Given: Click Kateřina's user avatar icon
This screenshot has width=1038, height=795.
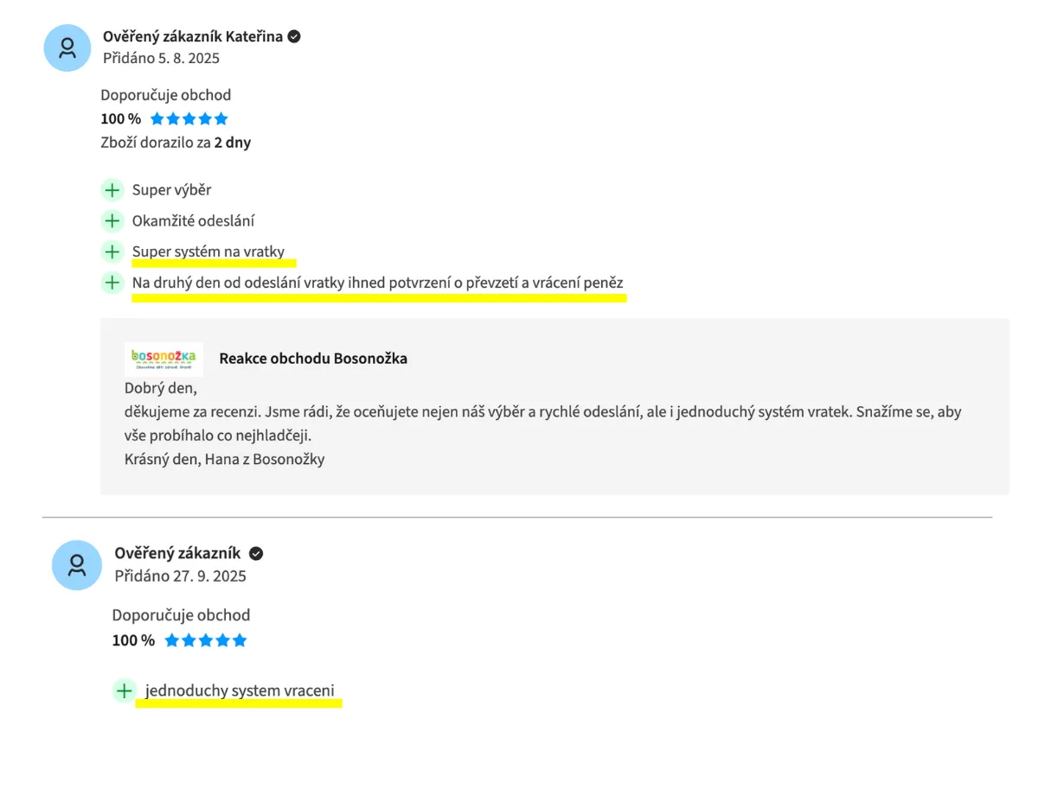Looking at the screenshot, I should coord(67,48).
